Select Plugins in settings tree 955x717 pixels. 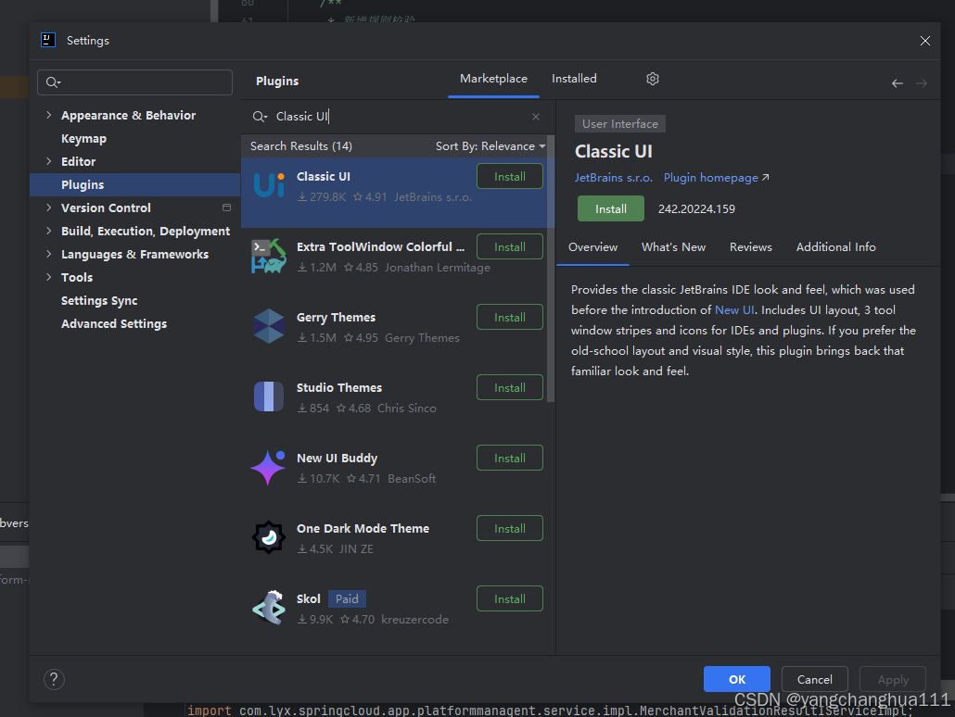135,185
